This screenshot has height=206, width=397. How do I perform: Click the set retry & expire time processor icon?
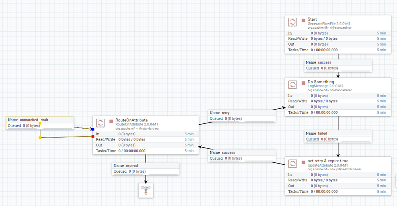pos(292,164)
